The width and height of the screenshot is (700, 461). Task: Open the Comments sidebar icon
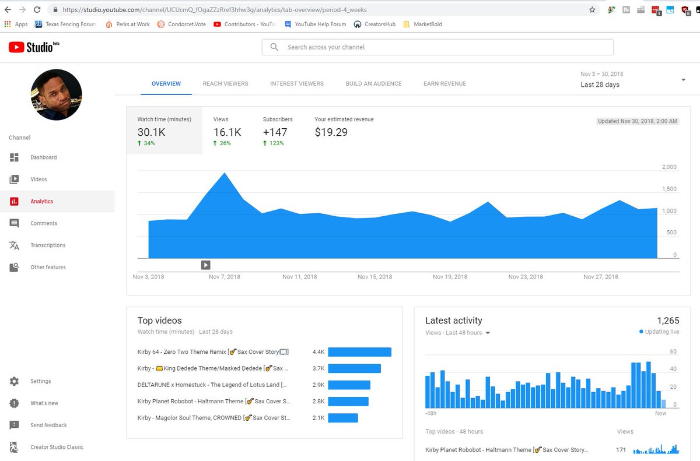15,223
